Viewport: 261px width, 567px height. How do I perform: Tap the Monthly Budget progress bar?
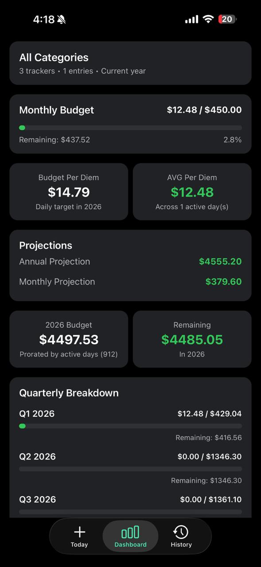pos(130,127)
